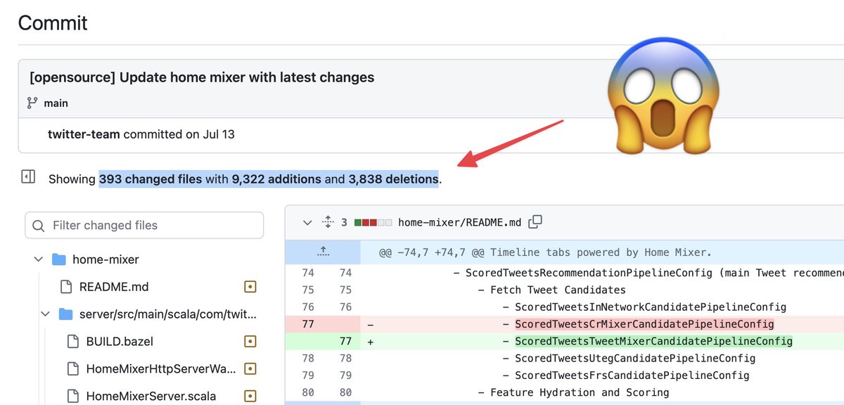Click new line number 77 of added row
This screenshot has width=844, height=405.
(x=345, y=341)
